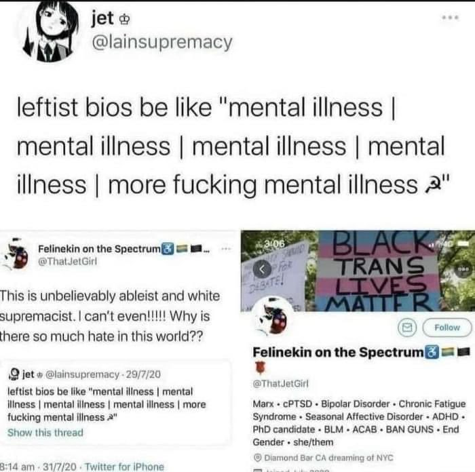The image size is (475, 472).
Task: Click the Twitter for iPhone source link
Action: [x=124, y=467]
